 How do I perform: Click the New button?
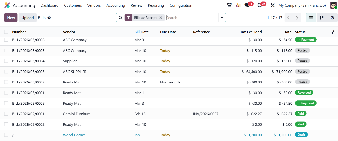[x=11, y=18]
